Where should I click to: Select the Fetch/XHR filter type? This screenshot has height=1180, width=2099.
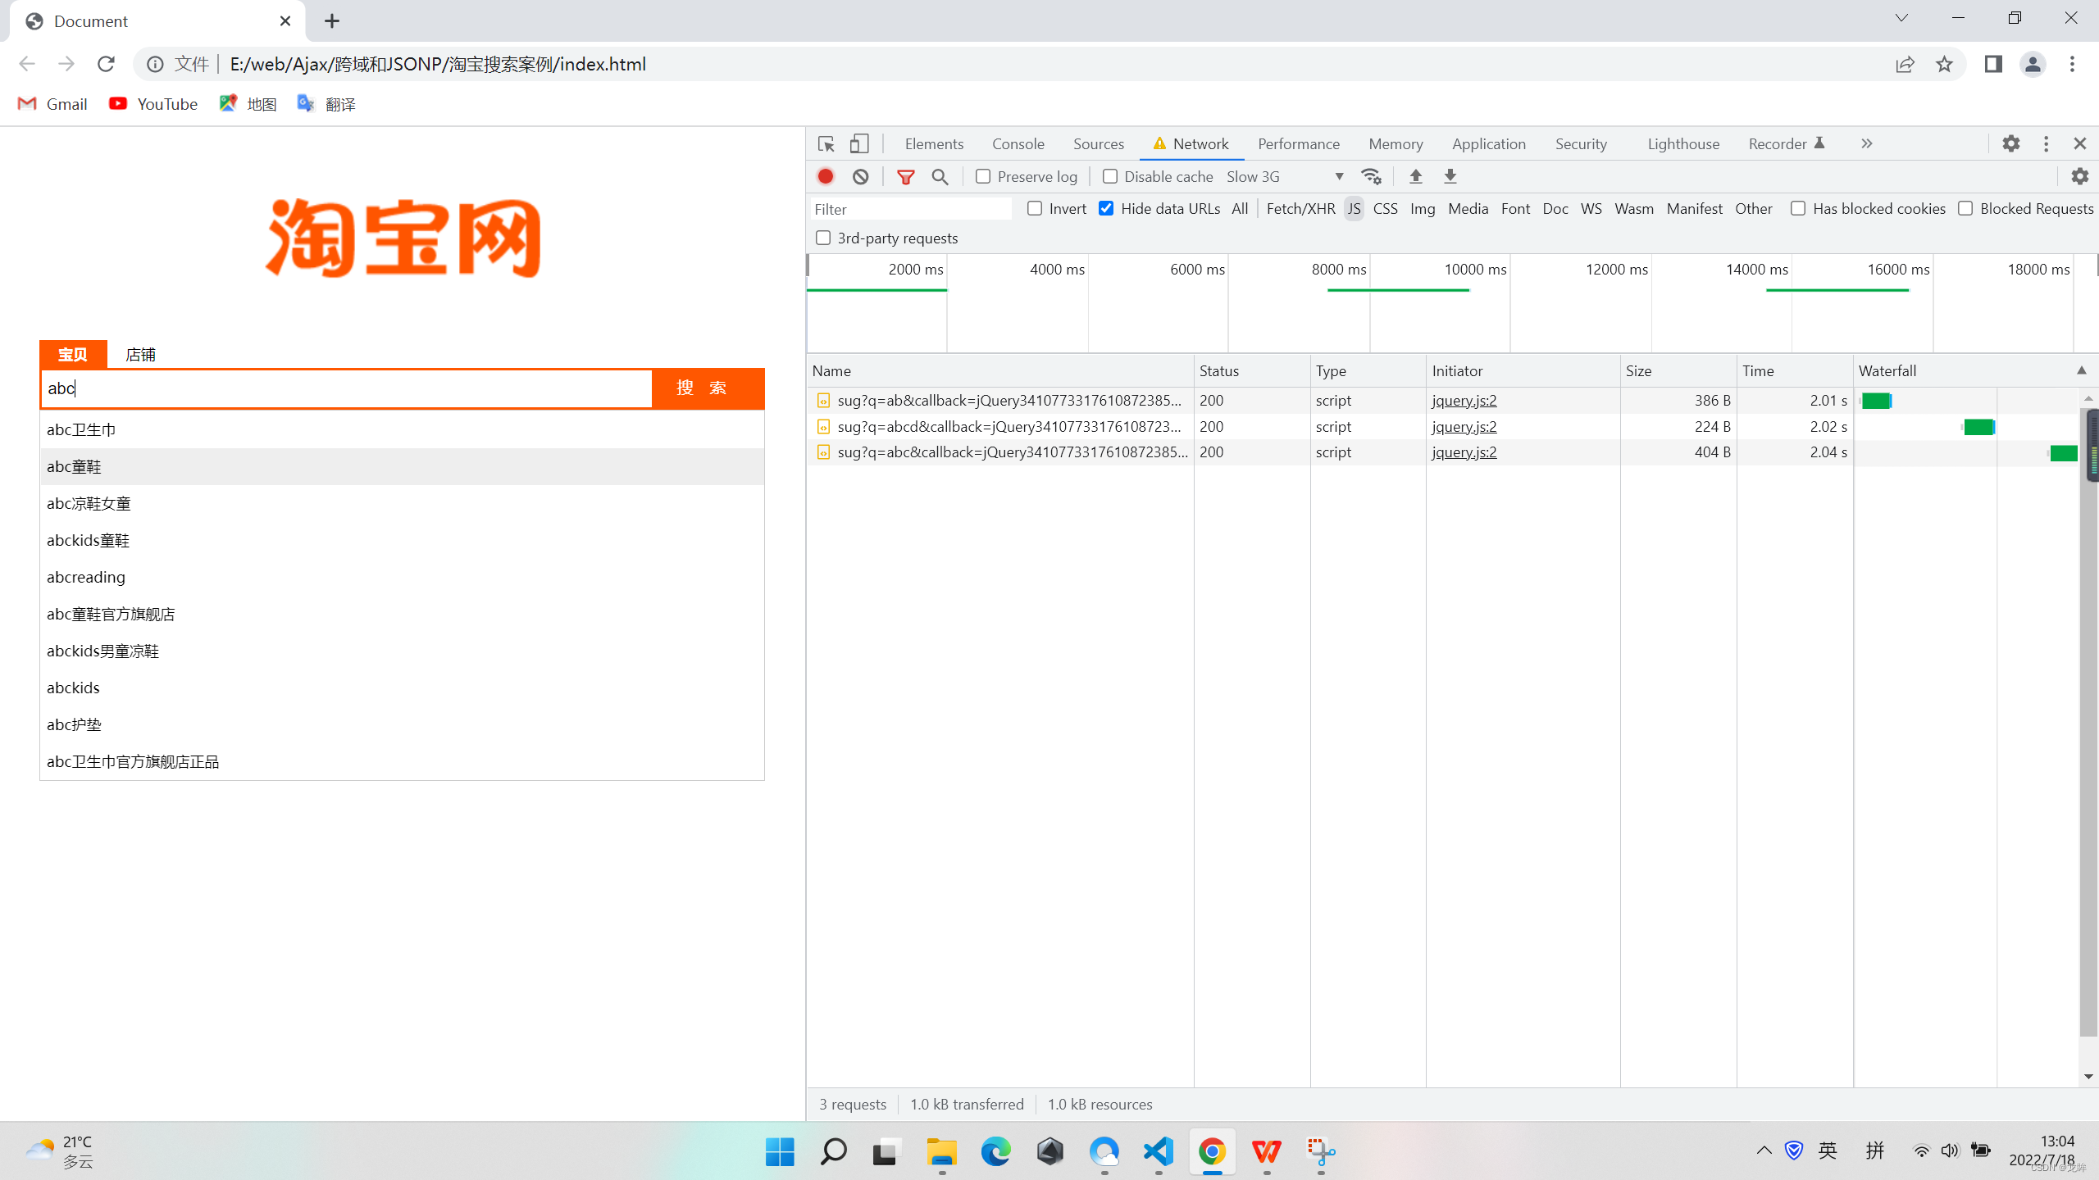click(1300, 208)
